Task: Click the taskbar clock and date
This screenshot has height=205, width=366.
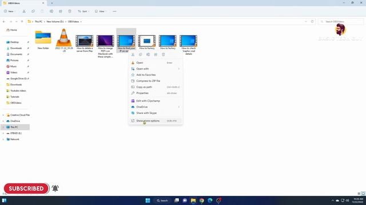Action: tap(357, 200)
